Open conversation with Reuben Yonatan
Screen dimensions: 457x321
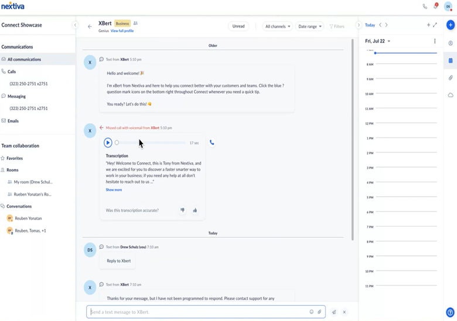point(25,218)
